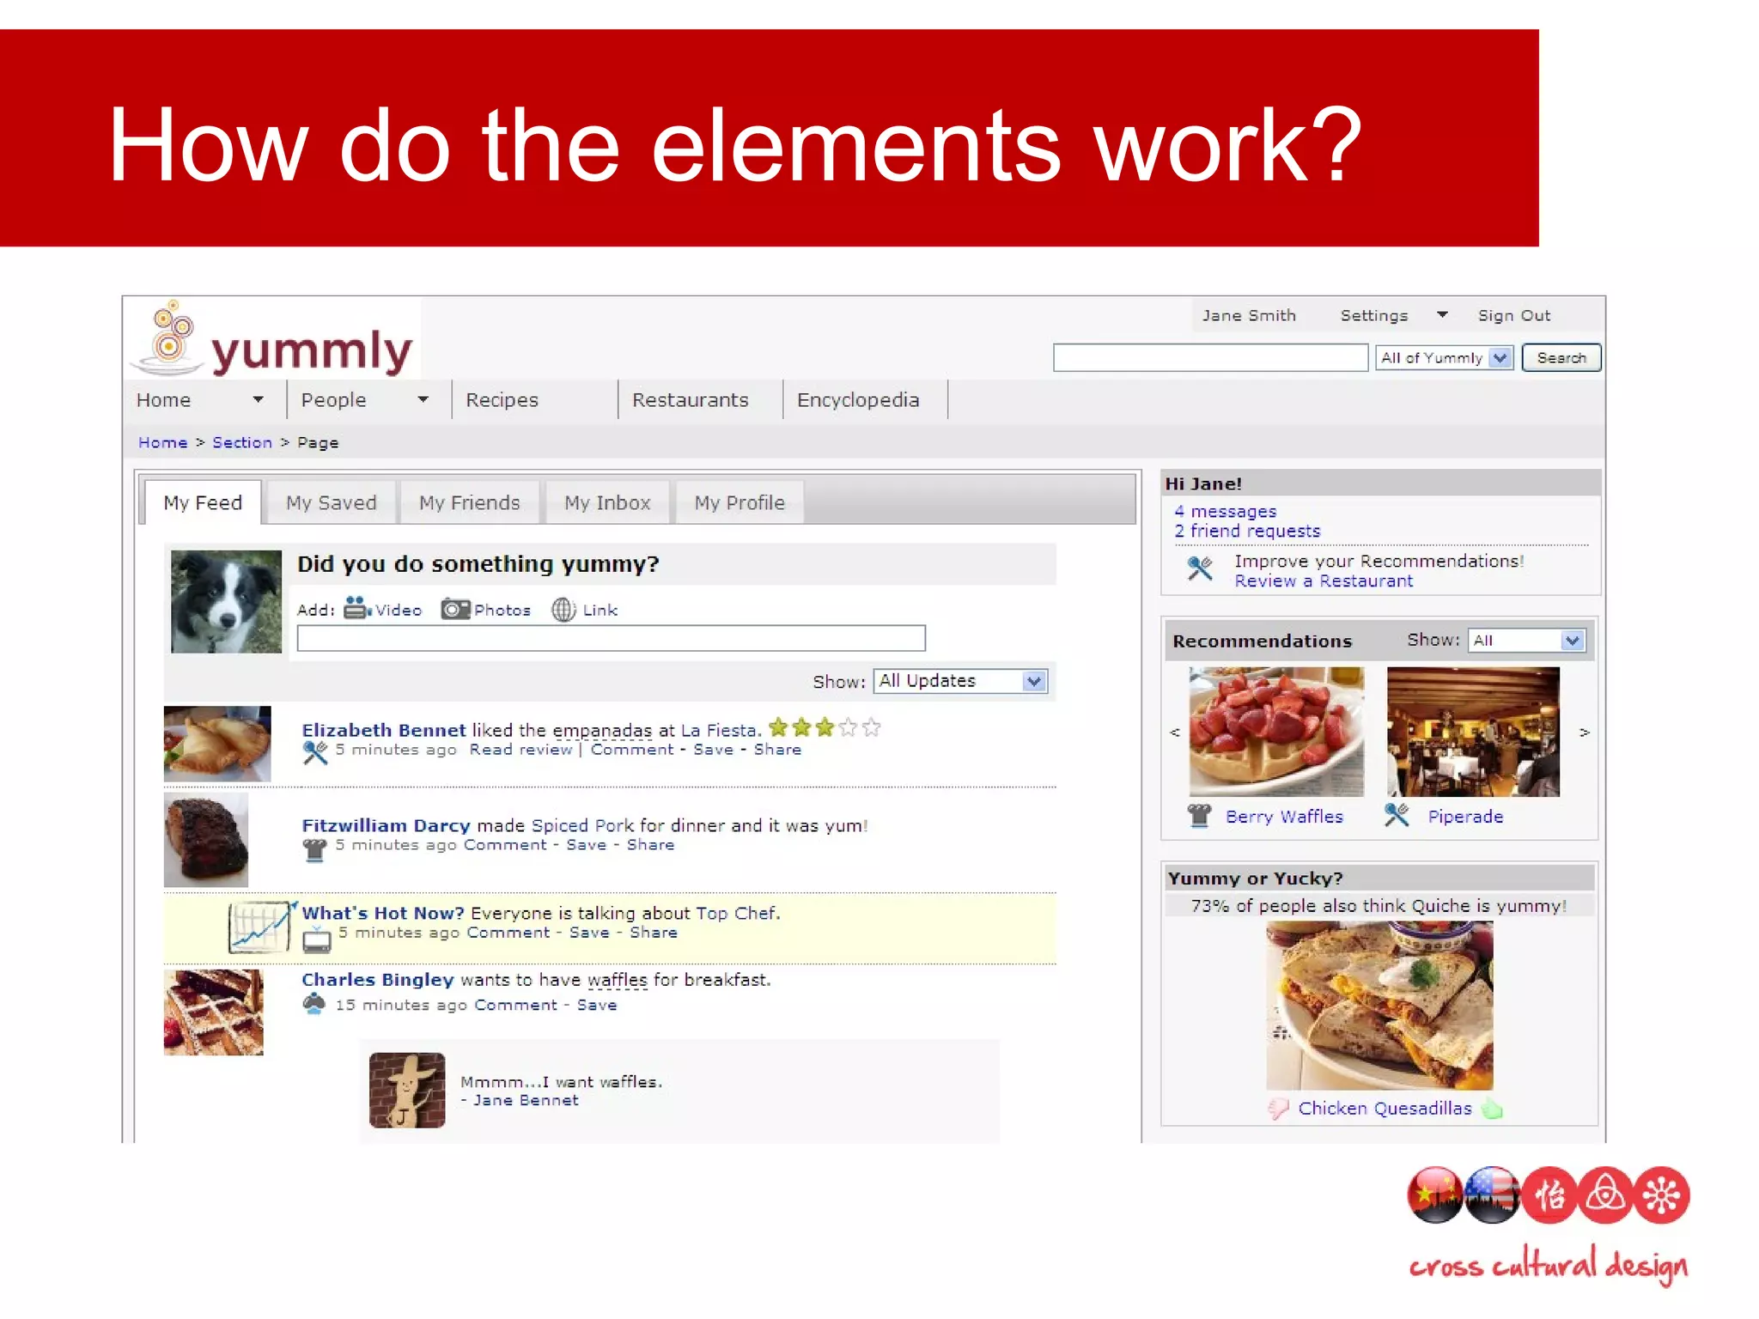
Task: Rate empanadas five stars via last star
Action: (x=872, y=728)
